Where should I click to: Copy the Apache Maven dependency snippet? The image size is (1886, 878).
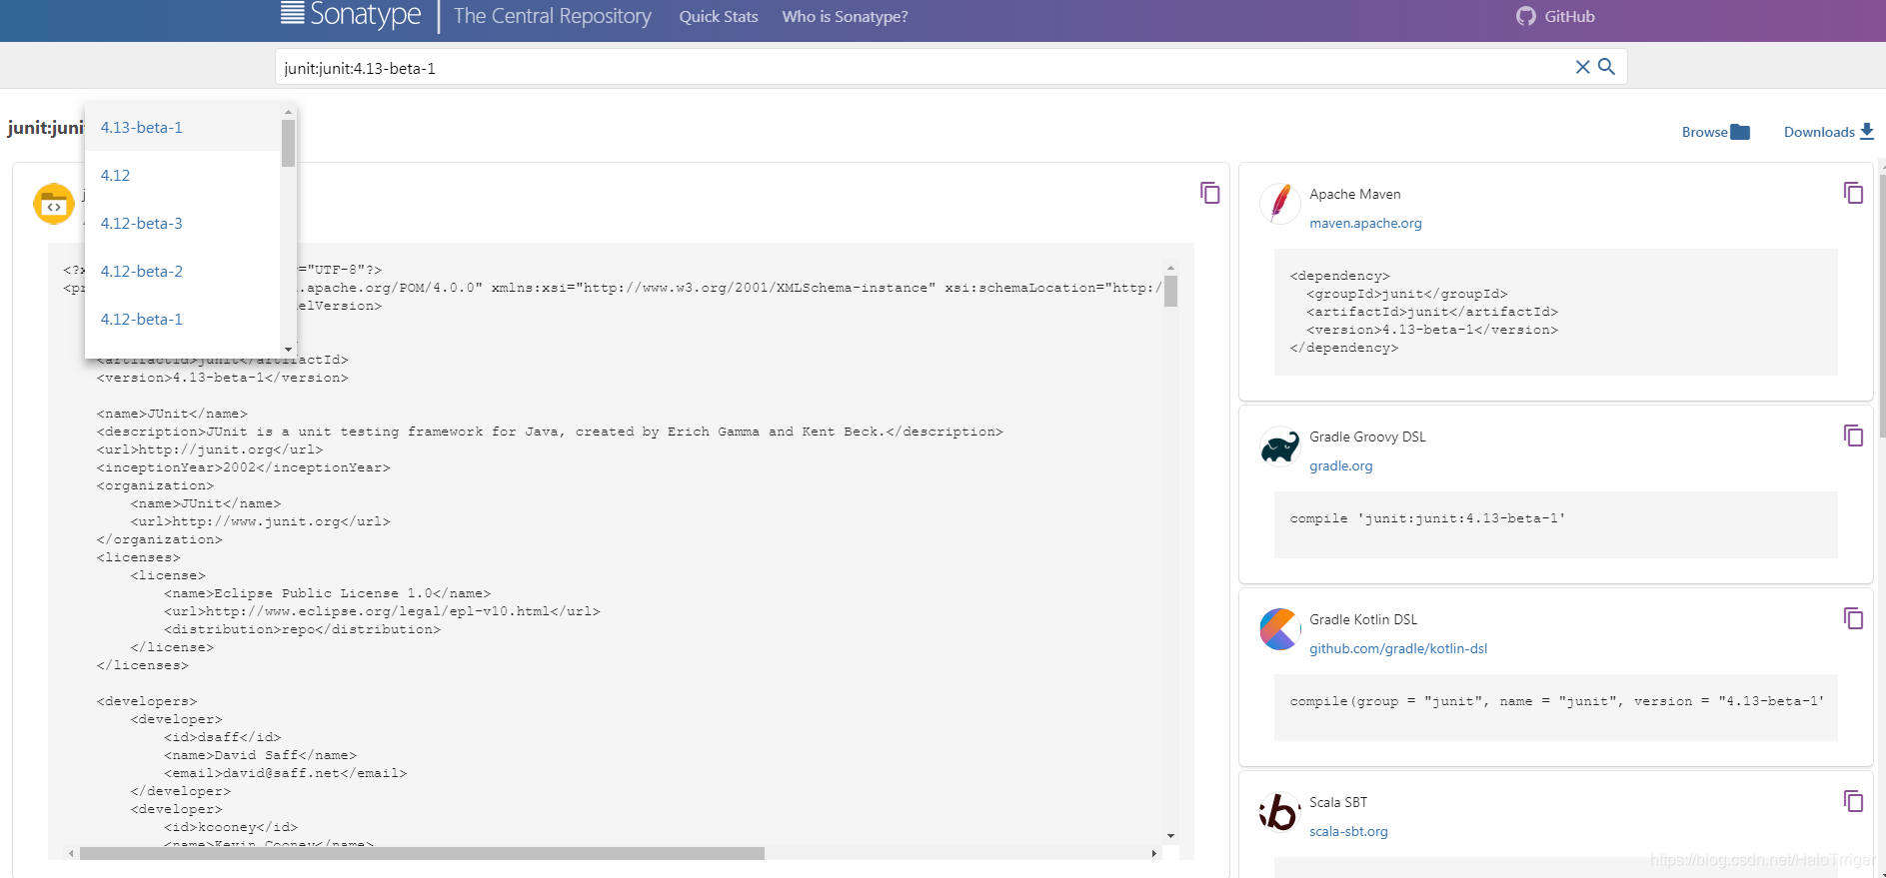[x=1853, y=193]
